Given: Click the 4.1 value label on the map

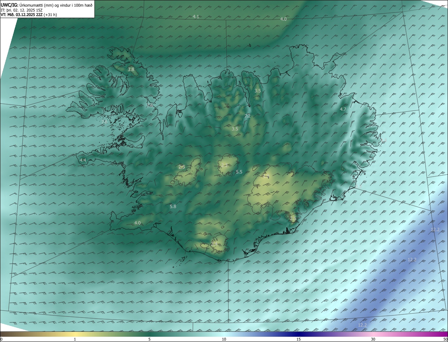Looking at the screenshot, I should click(x=196, y=17).
